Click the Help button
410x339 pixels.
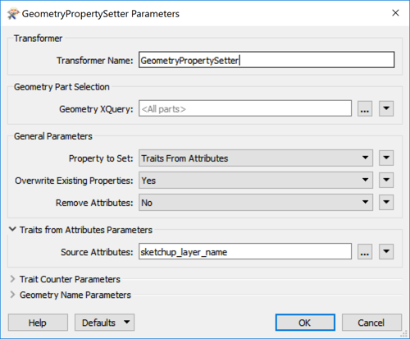[38, 323]
